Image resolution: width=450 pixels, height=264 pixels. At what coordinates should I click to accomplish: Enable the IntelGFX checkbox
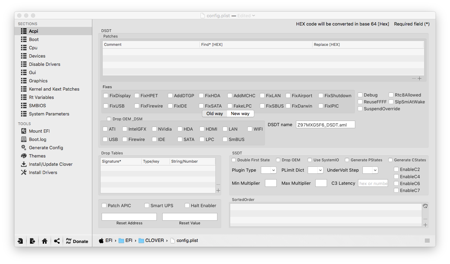coord(125,129)
